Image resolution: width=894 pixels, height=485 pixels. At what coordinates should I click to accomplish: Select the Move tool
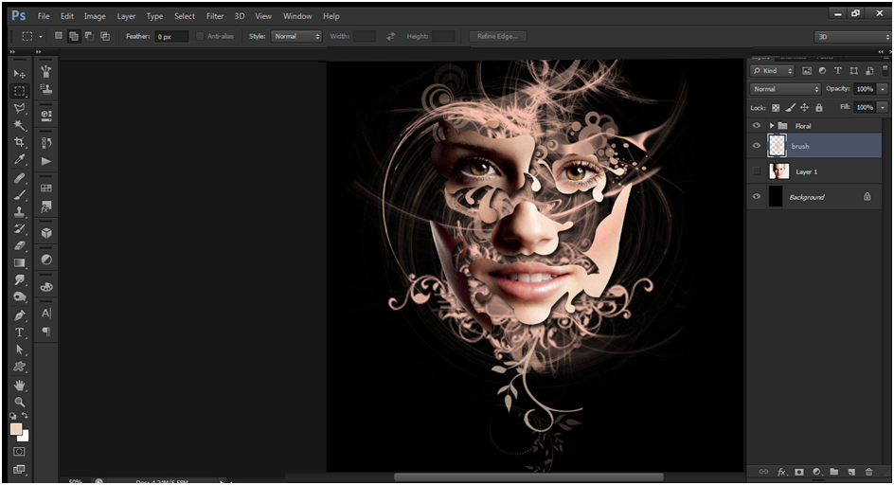coord(19,74)
